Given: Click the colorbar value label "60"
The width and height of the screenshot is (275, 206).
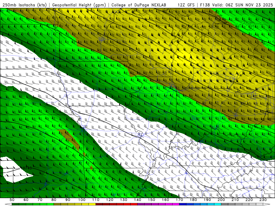Looking at the screenshot, I should [26, 200].
